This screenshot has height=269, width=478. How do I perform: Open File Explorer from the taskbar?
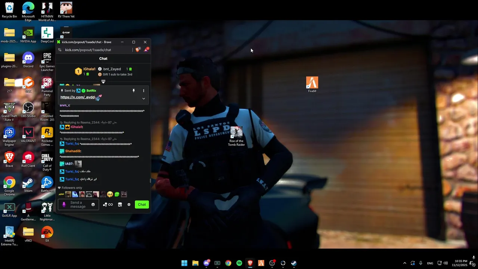[x=195, y=263]
